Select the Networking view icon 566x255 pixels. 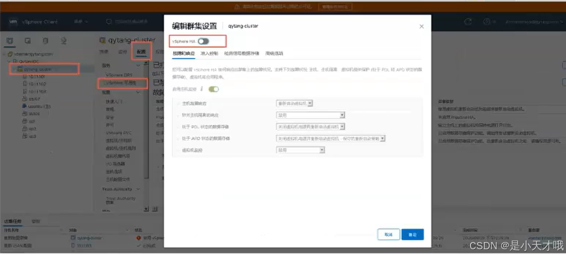(x=63, y=41)
